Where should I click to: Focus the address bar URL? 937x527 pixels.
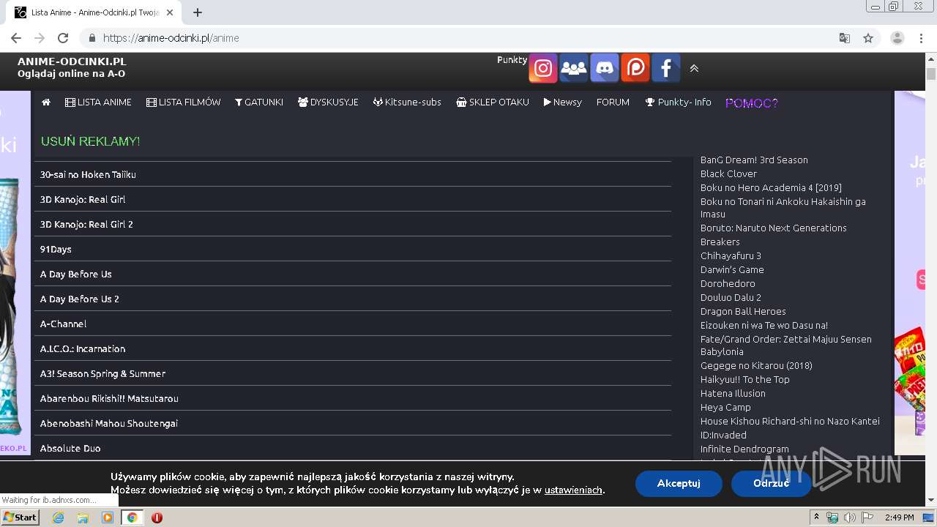171,38
